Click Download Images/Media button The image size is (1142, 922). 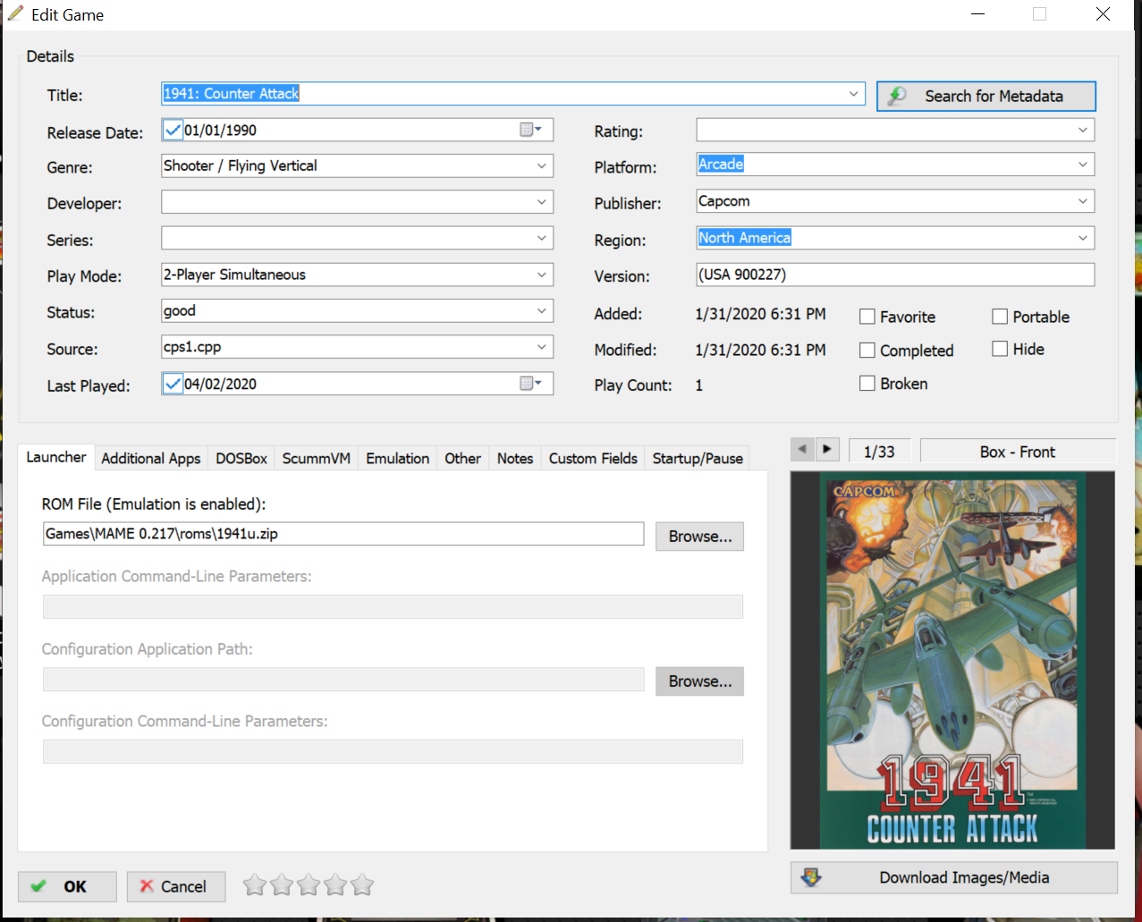tap(954, 877)
